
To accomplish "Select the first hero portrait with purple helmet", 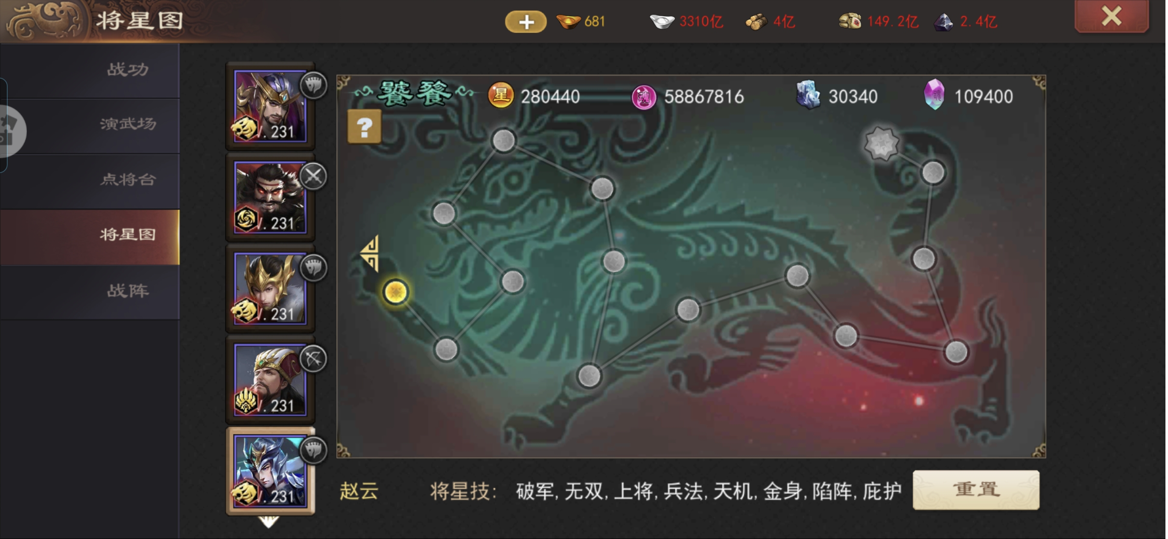I will pyautogui.click(x=270, y=106).
